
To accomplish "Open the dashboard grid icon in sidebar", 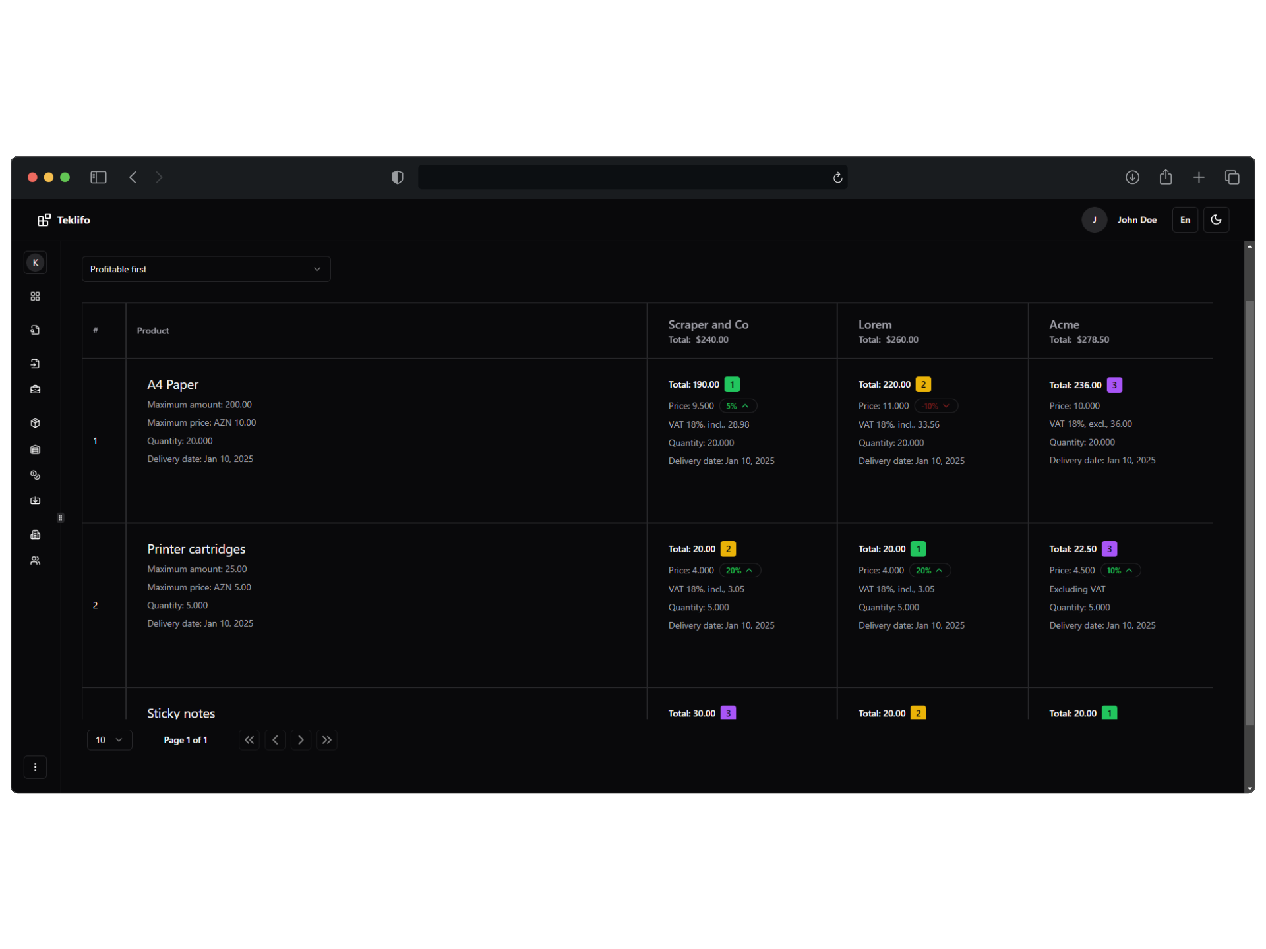I will [35, 297].
